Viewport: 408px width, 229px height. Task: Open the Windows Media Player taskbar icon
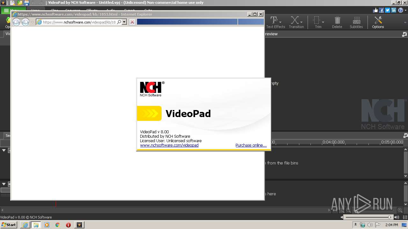pos(47,225)
